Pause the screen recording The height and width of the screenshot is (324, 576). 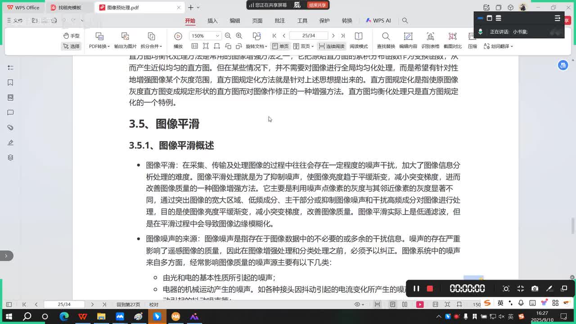416,288
